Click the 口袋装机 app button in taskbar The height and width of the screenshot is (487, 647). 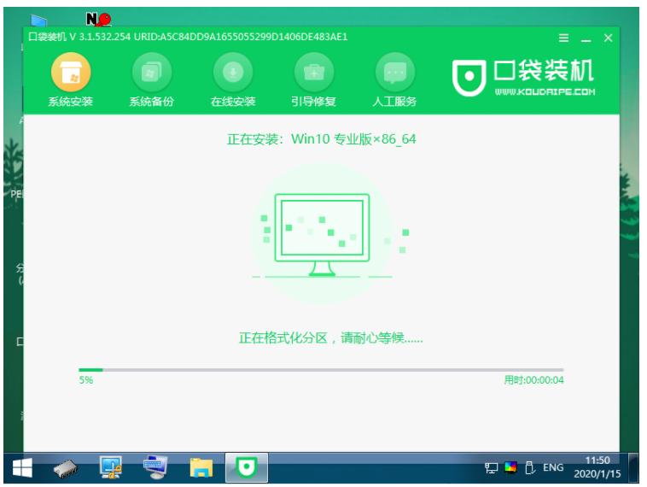click(246, 467)
